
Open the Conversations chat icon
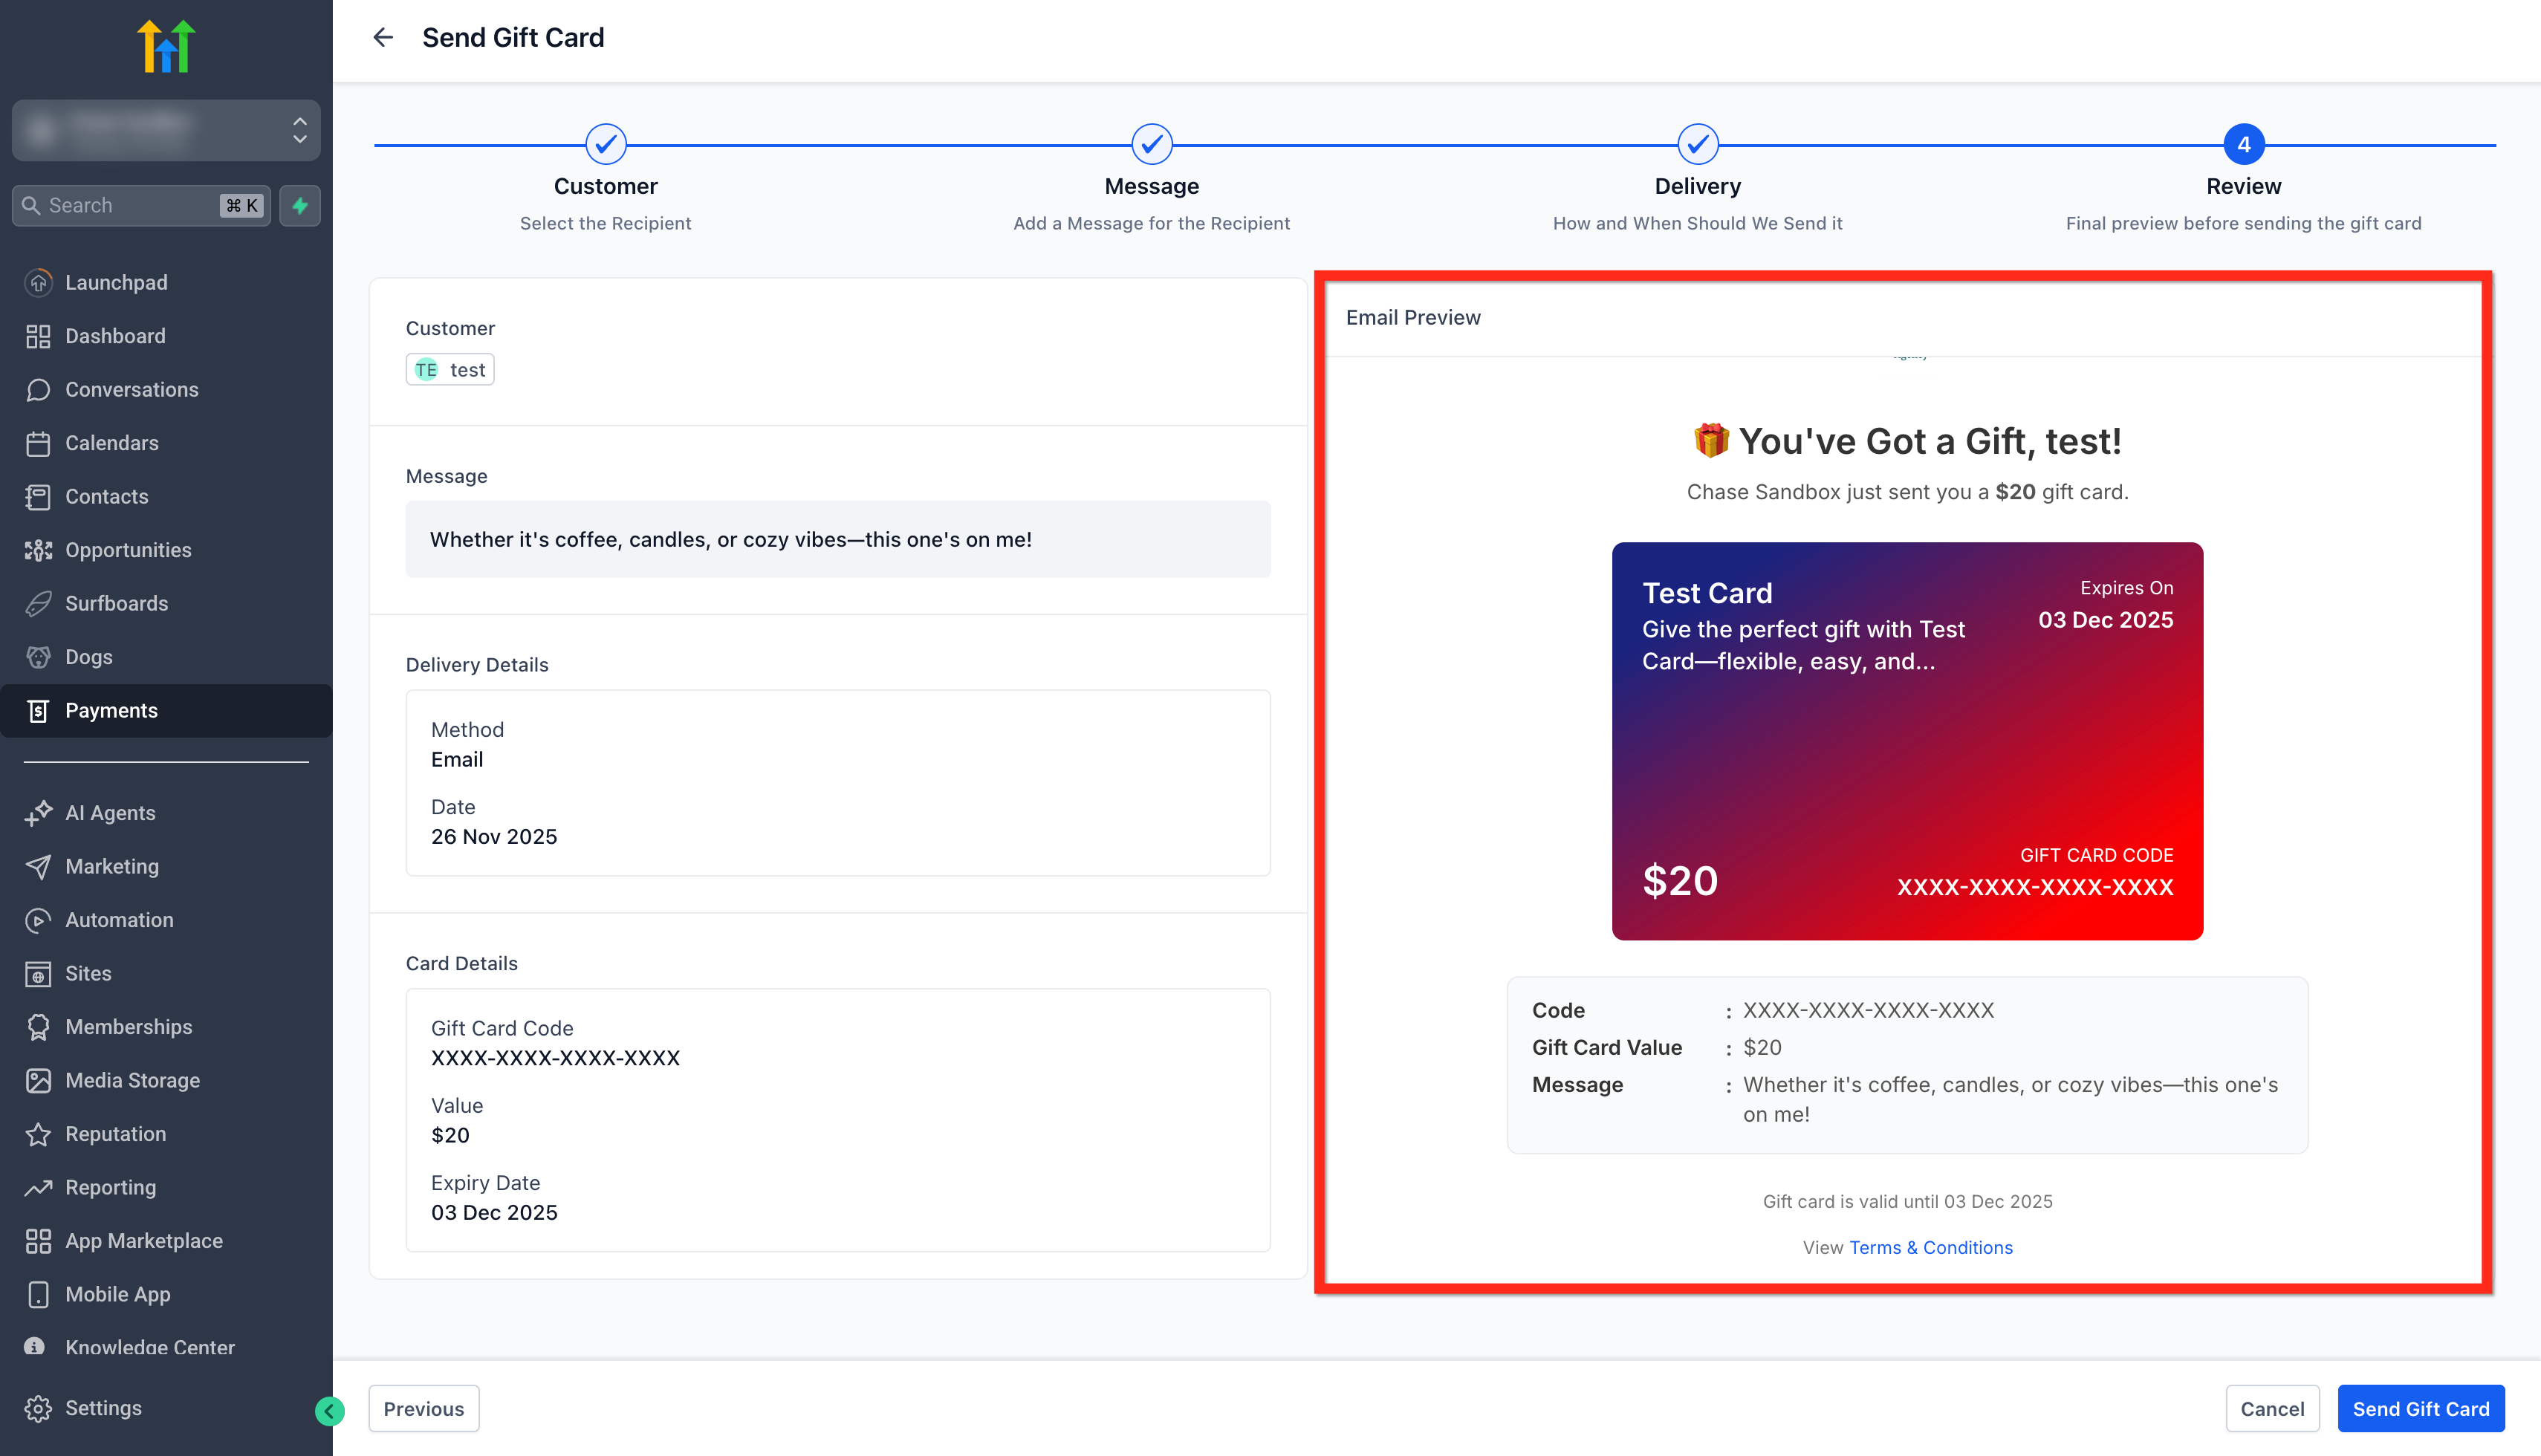[x=38, y=389]
